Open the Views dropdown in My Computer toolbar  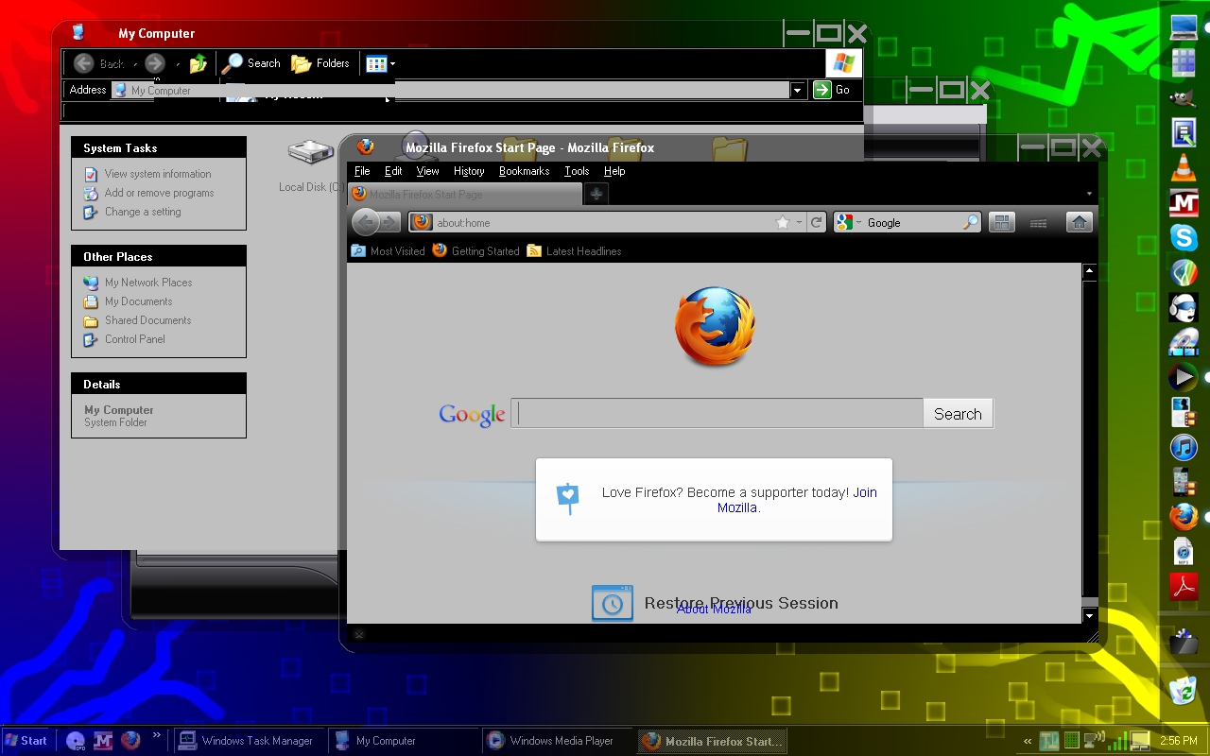[x=381, y=63]
